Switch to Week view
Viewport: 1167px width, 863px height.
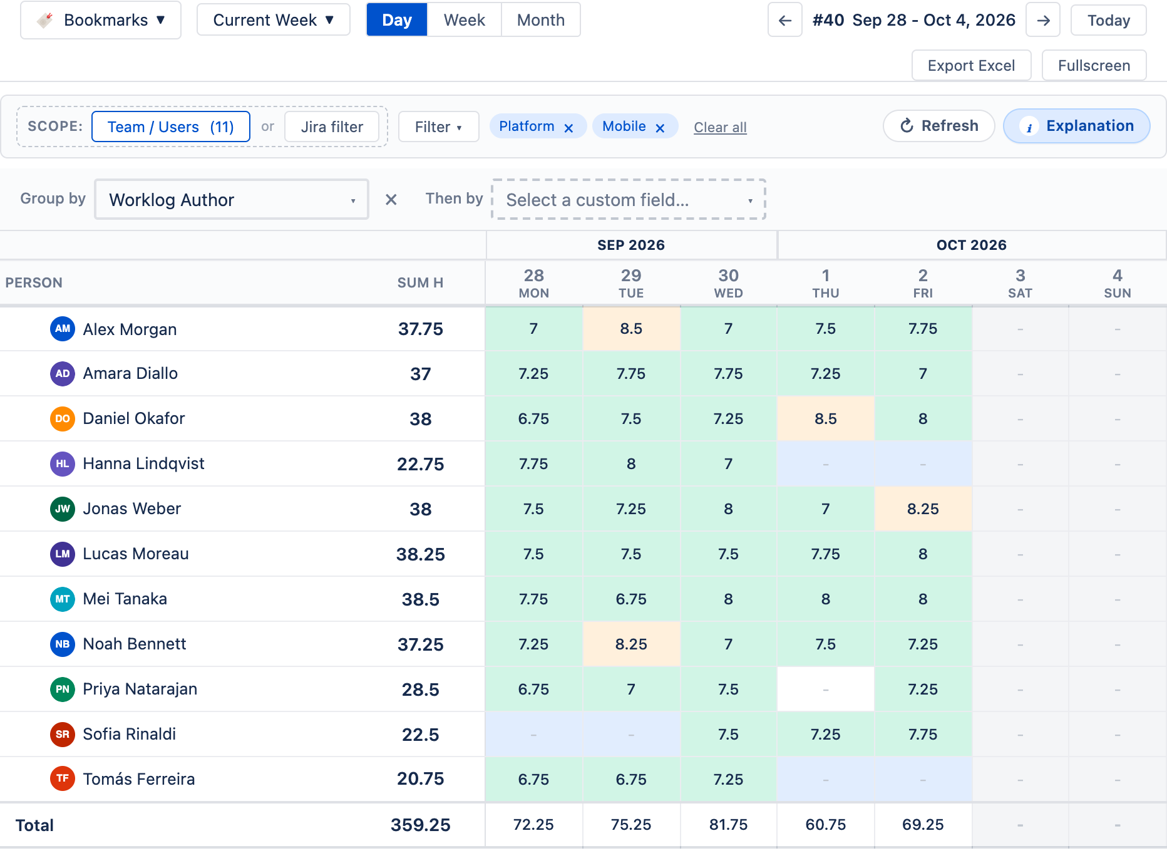(x=465, y=20)
